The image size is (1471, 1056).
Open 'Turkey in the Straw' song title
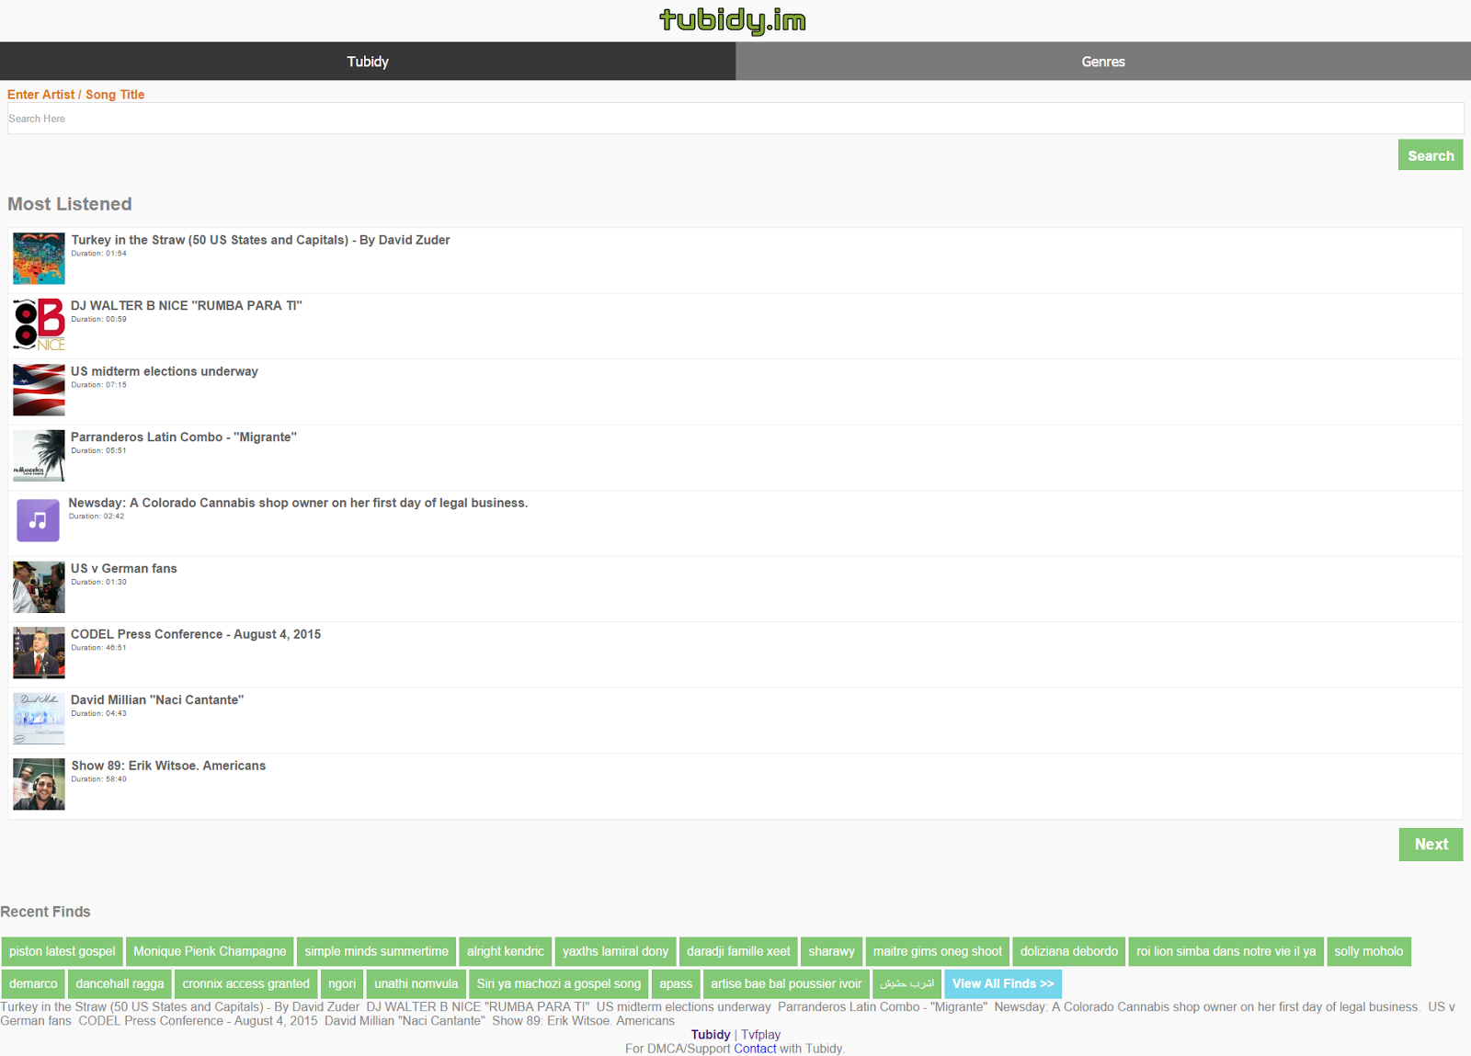point(260,240)
